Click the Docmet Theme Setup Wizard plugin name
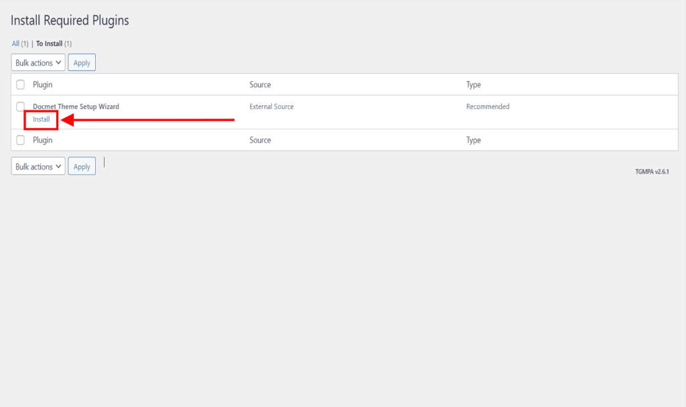 76,106
